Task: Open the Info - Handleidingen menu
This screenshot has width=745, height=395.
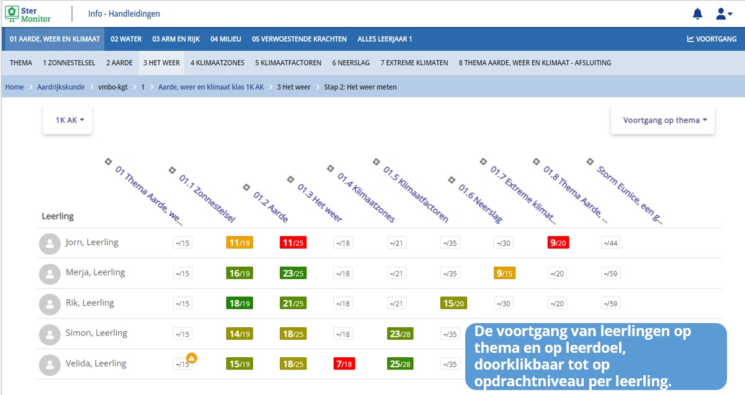Action: (123, 14)
